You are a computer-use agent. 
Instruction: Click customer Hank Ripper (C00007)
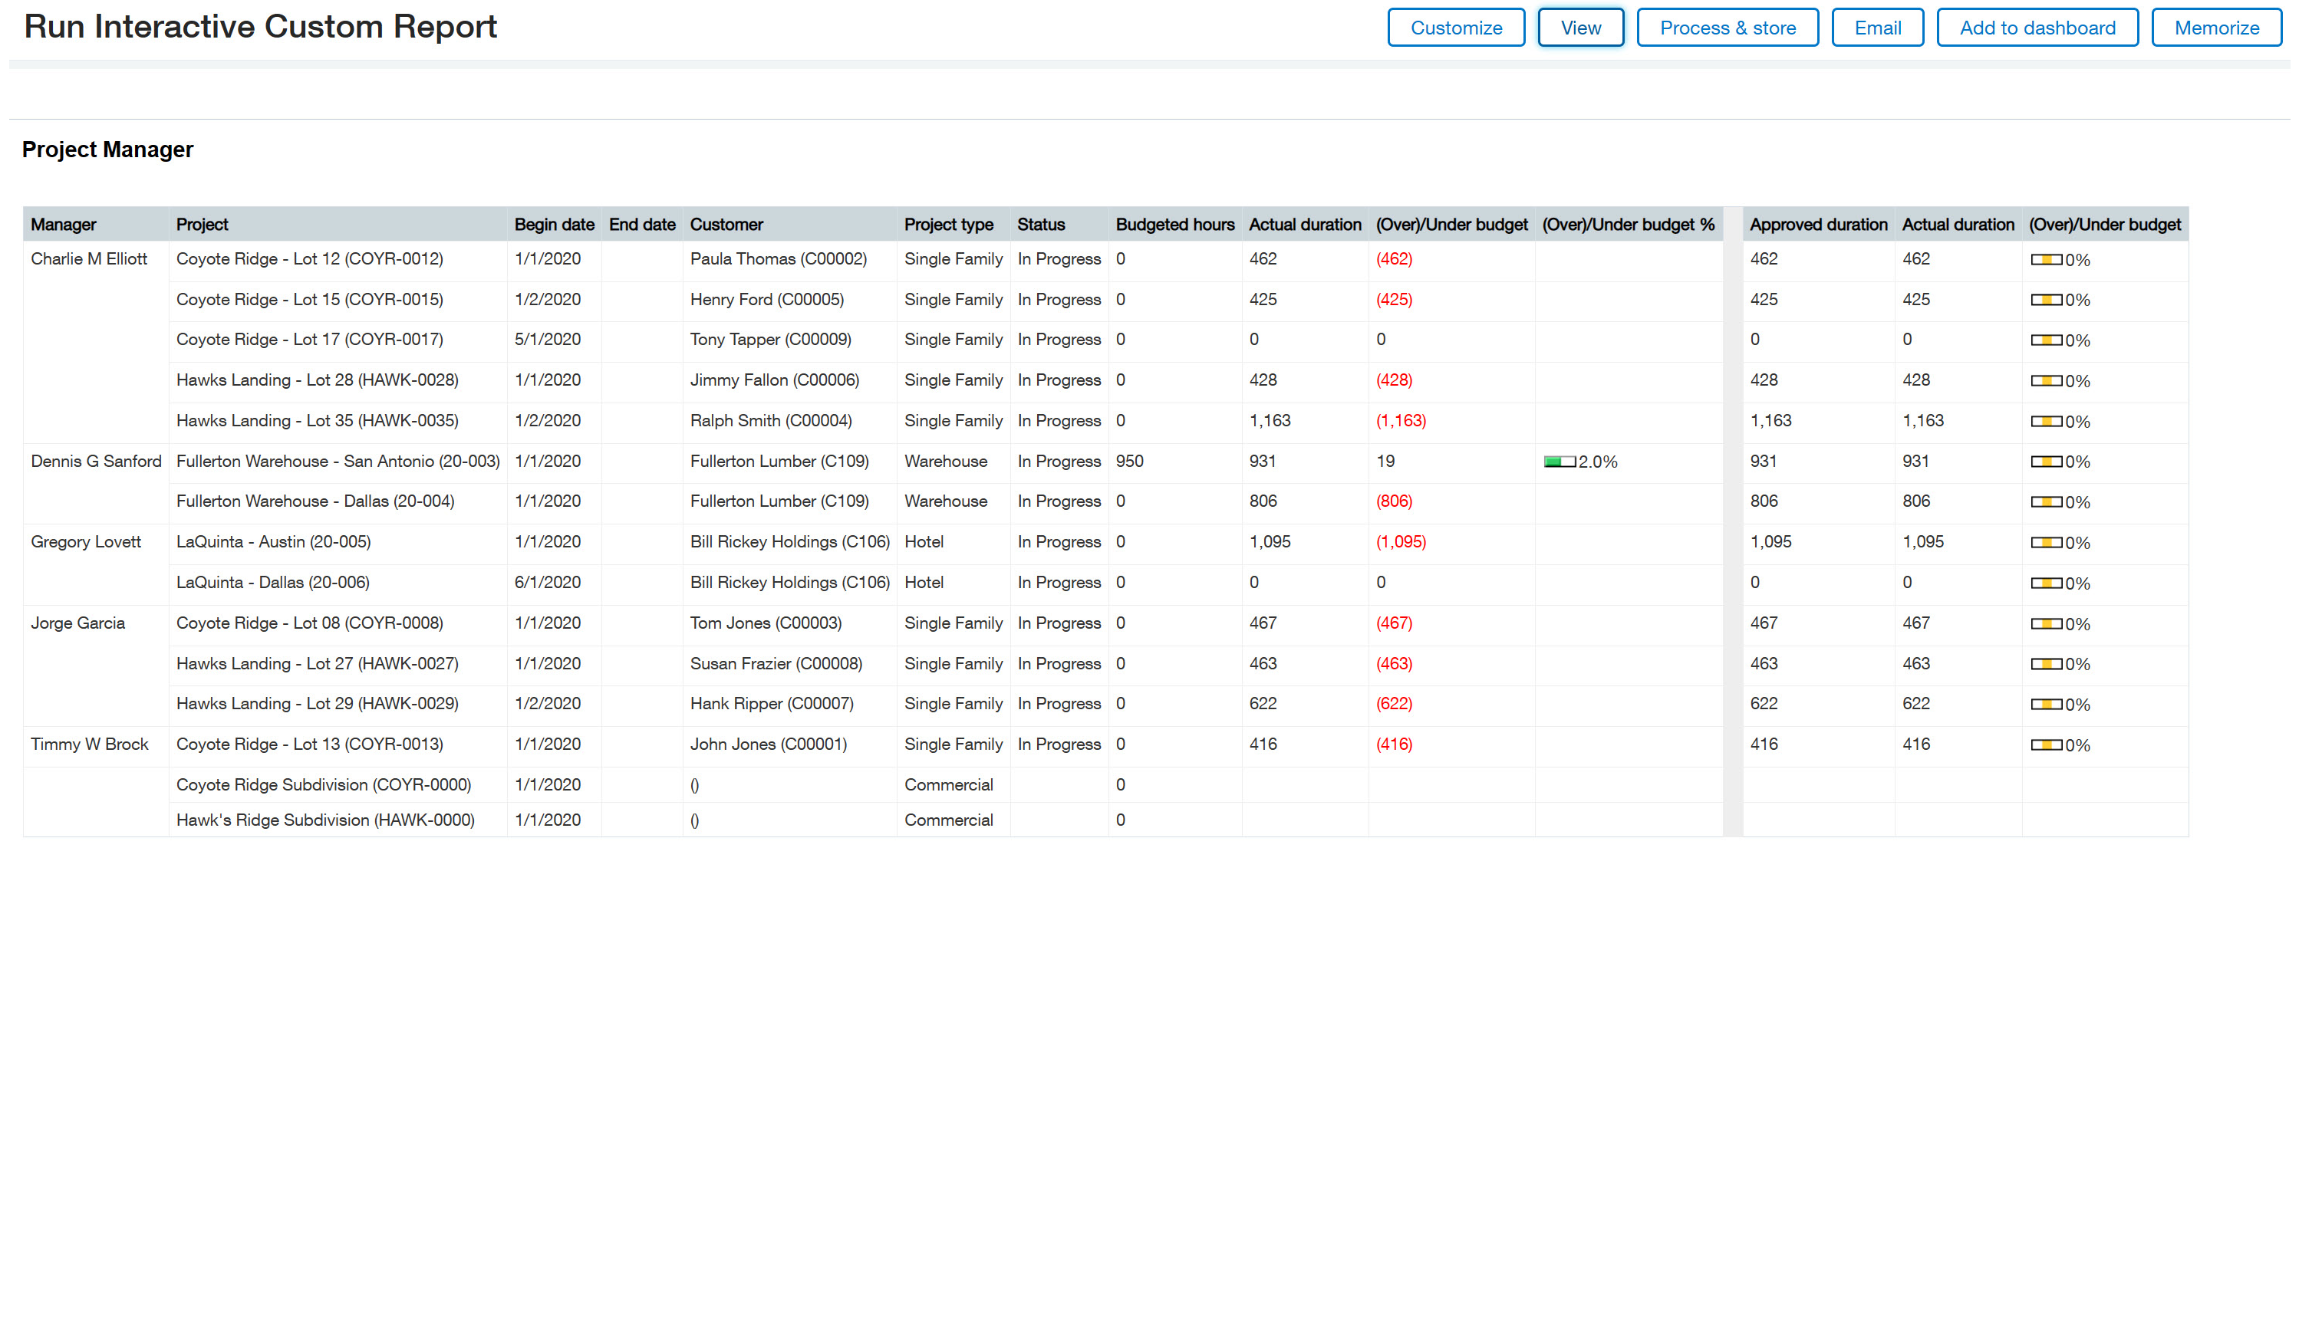772,704
